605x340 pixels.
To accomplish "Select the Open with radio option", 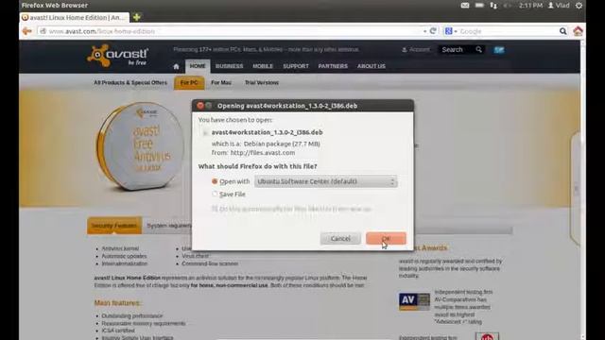I will pos(215,181).
